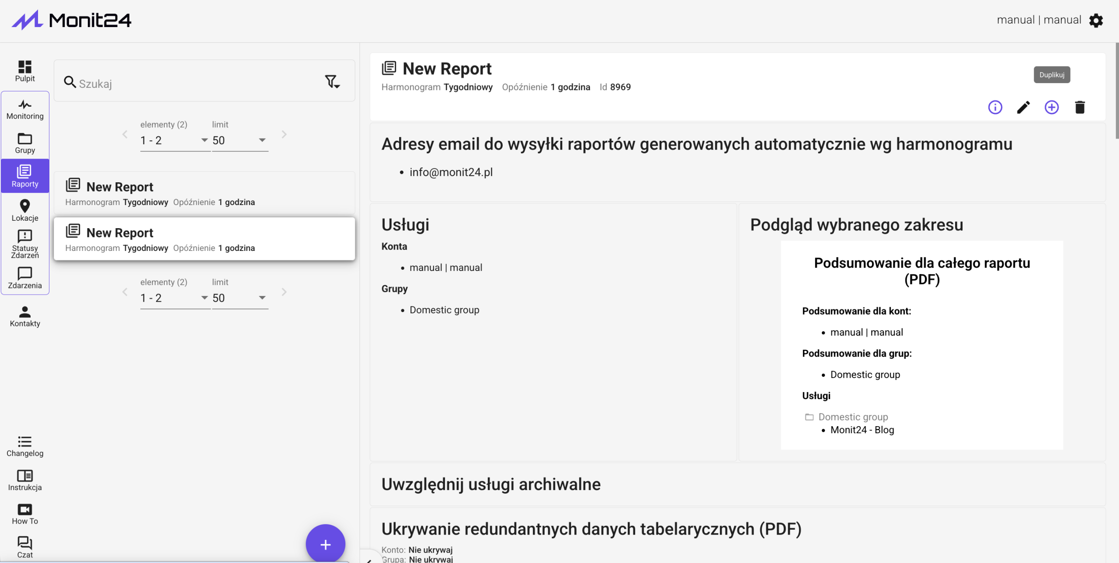Open Lokacje in the sidebar
Screen dimensions: 1119x563
tap(25, 211)
